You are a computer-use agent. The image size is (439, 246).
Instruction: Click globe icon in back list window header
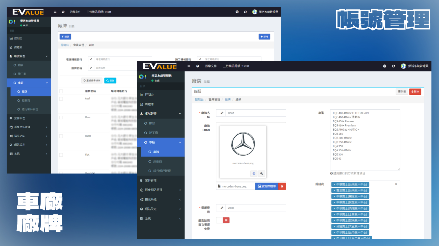63,12
